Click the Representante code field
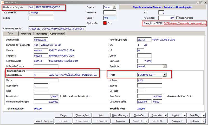Screen dimensions: 208x125 pos(41,61)
